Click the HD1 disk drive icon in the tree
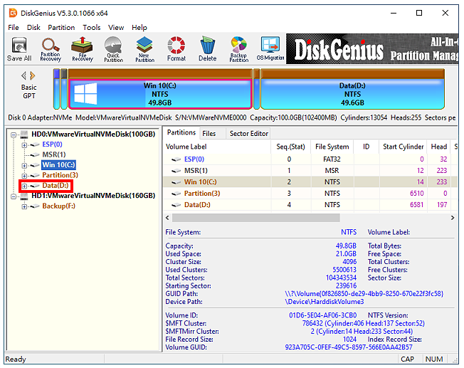Image resolution: width=464 pixels, height=368 pixels. coord(24,196)
